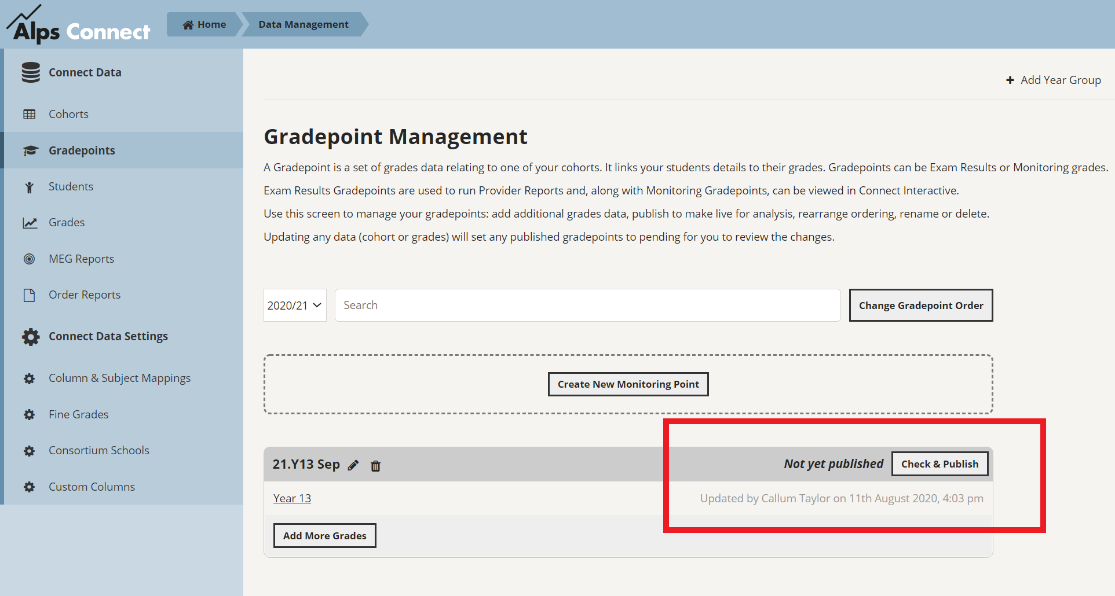Click the Alps Connect logo
This screenshot has width=1115, height=596.
[78, 24]
